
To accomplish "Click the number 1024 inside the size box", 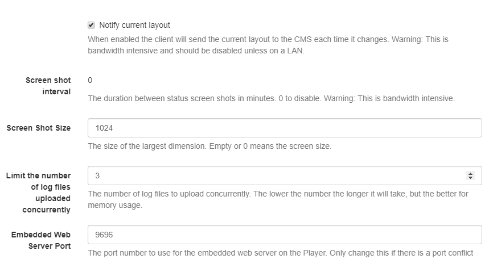I will click(104, 128).
